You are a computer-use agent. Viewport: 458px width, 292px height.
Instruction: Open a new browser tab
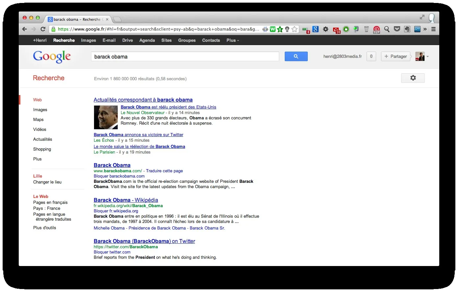[117, 19]
